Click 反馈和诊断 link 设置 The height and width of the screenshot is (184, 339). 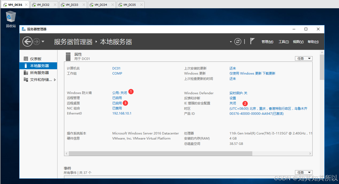coord(233,98)
